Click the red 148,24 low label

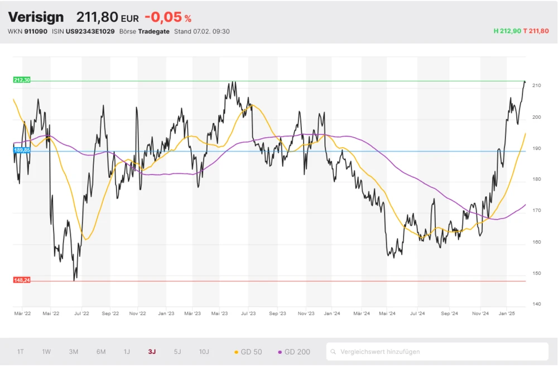pyautogui.click(x=22, y=280)
